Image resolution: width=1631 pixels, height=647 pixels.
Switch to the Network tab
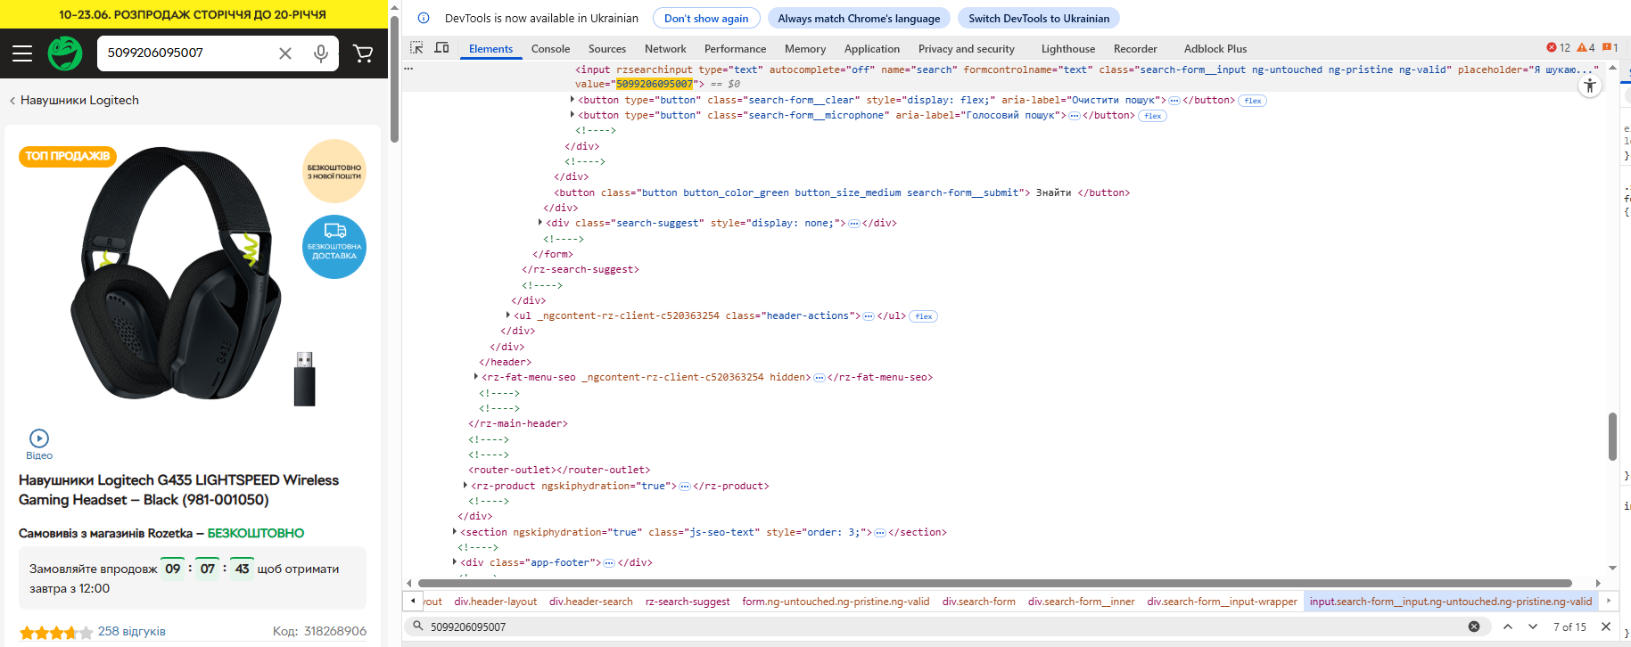pyautogui.click(x=665, y=49)
